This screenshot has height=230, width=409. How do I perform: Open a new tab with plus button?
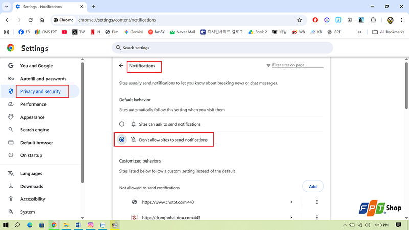[93, 7]
